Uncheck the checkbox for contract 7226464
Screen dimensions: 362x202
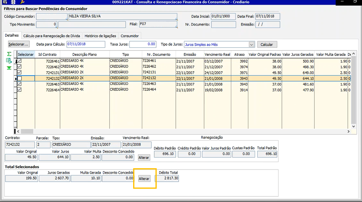(19, 90)
